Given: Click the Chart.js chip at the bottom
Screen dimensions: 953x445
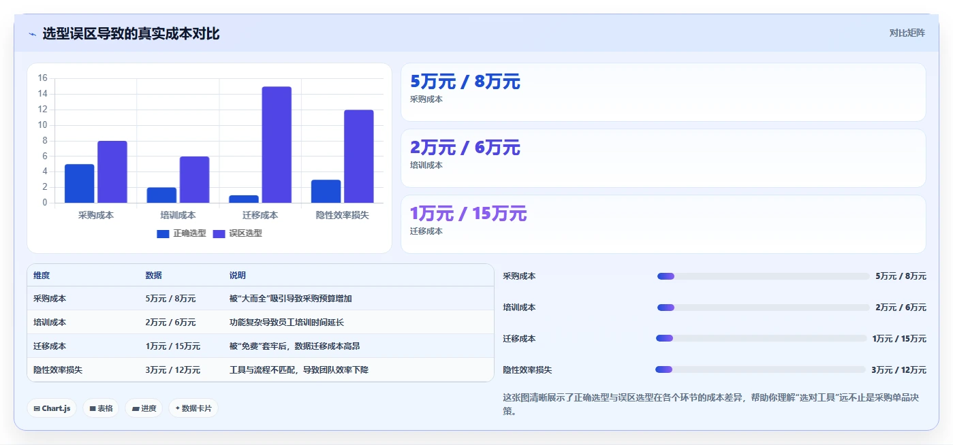Looking at the screenshot, I should 52,408.
